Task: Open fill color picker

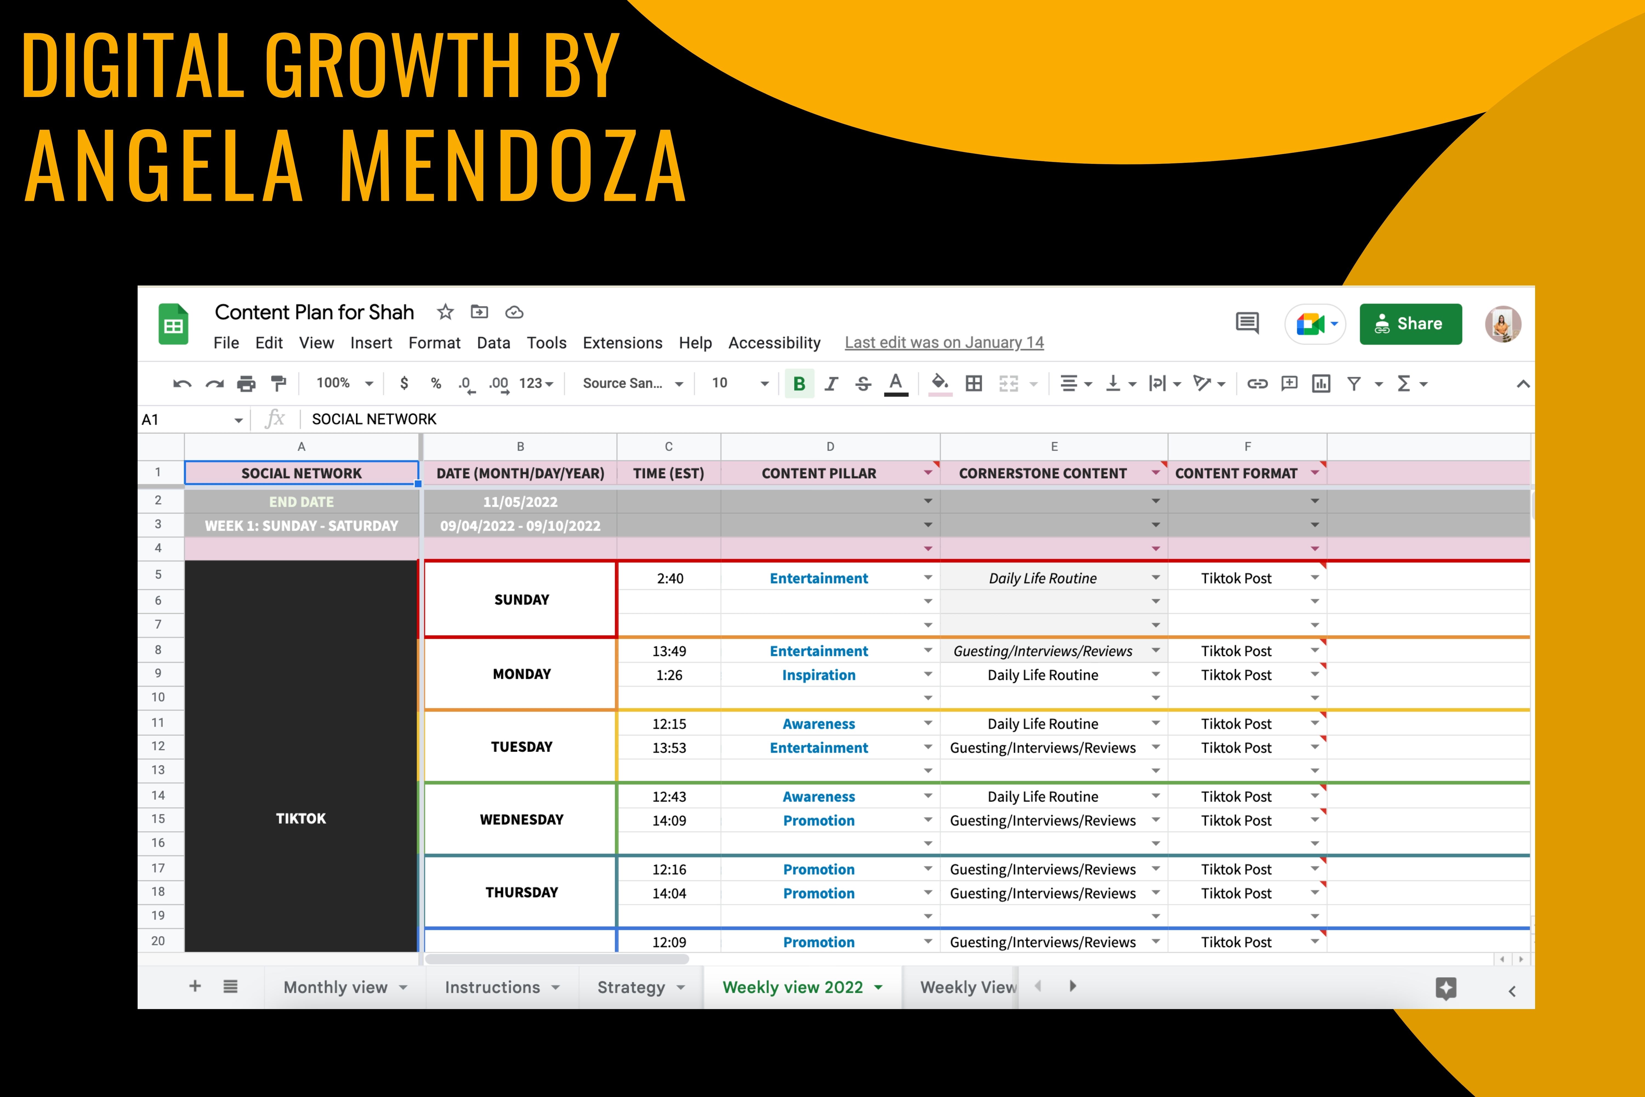Action: 940,384
